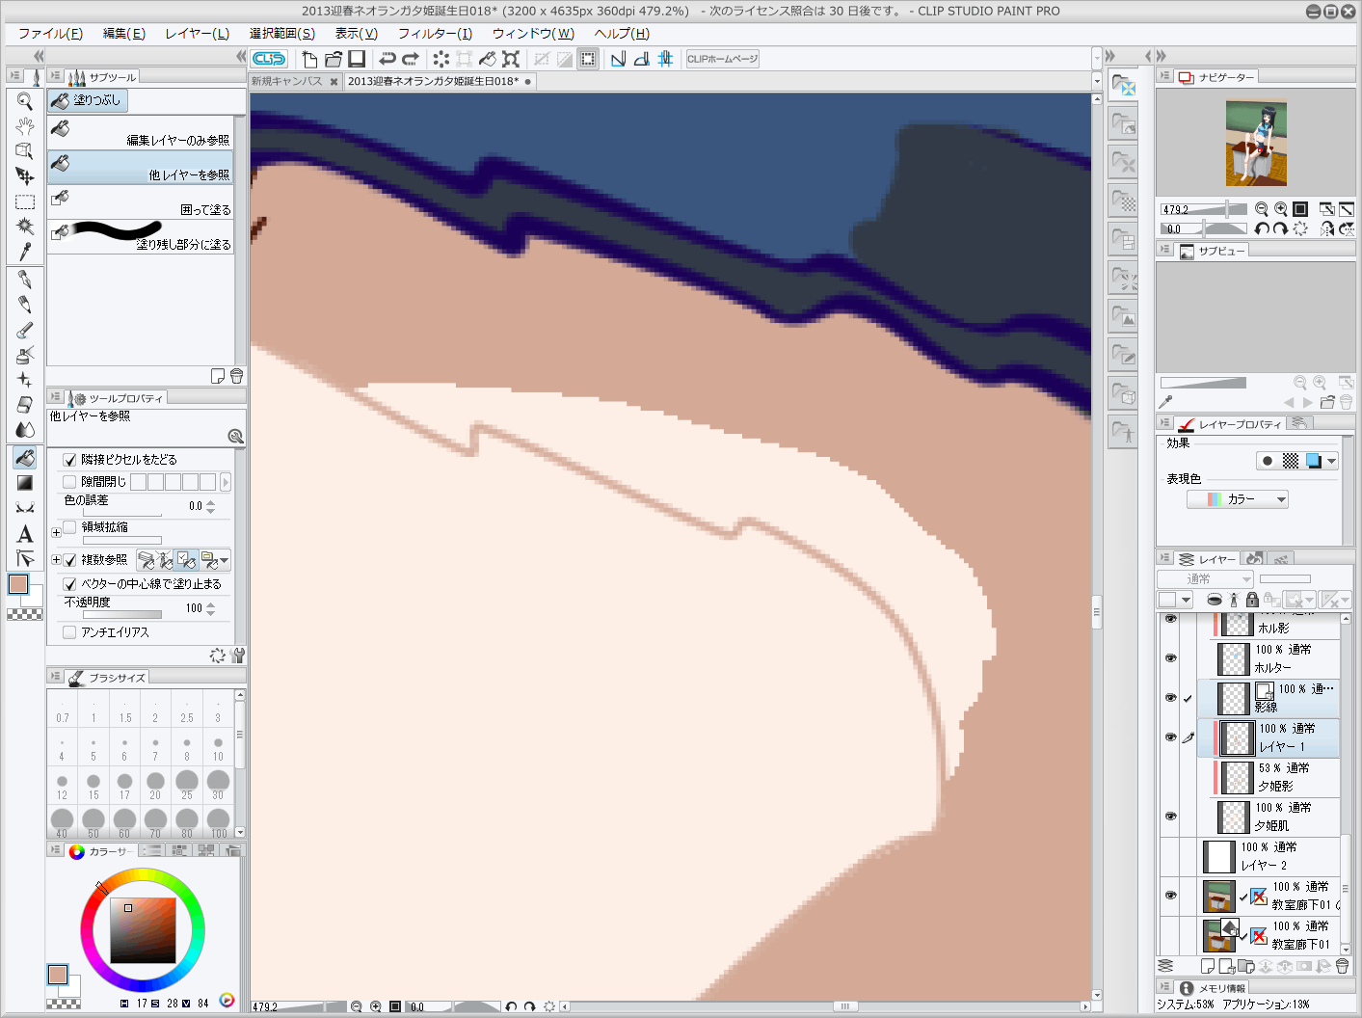Select the Eraser tool
1362x1018 pixels.
coord(25,405)
